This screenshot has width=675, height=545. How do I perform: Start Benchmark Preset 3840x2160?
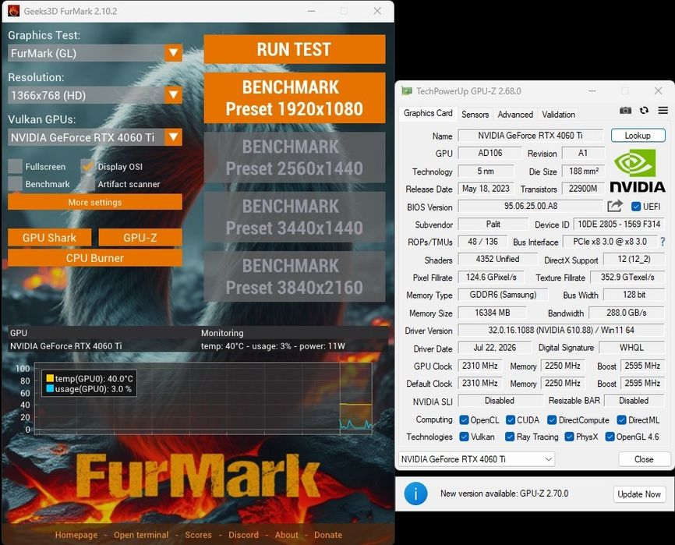click(295, 276)
